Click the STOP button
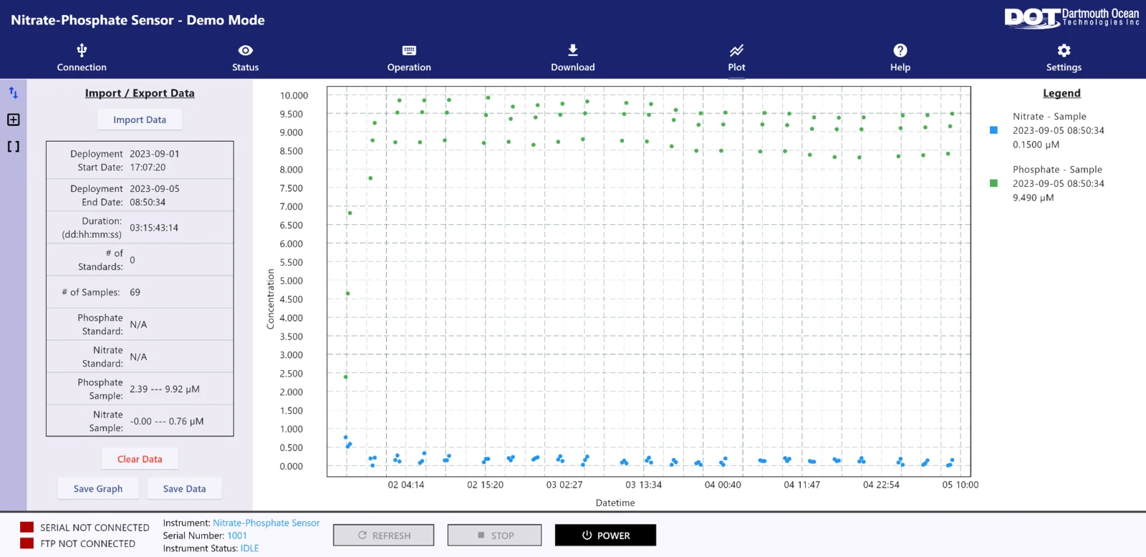Screen dimensions: 1146x557 pyautogui.click(x=495, y=536)
